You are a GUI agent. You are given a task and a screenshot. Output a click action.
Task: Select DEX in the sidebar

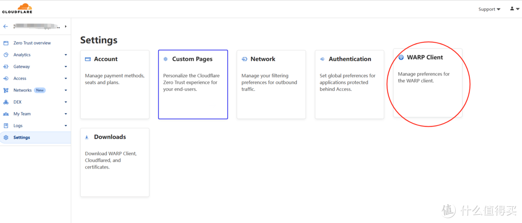[17, 102]
